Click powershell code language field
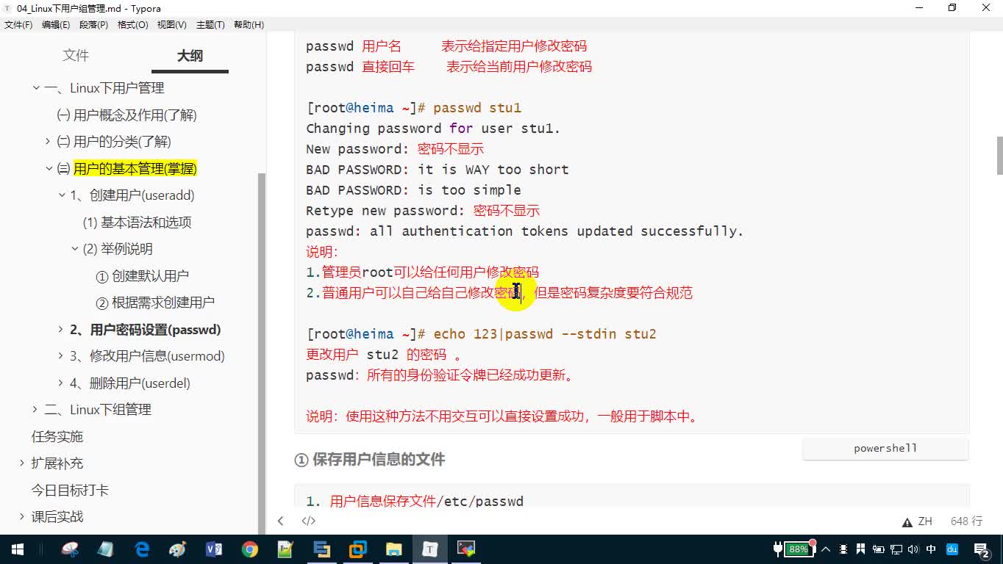The image size is (1003, 564). tap(885, 449)
